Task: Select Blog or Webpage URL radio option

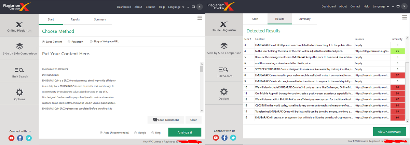Action: coord(104,42)
